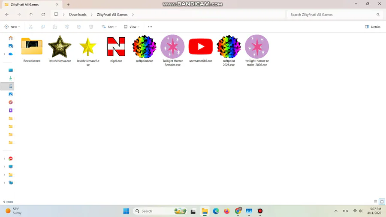Toggle the Details pane

pos(372,27)
